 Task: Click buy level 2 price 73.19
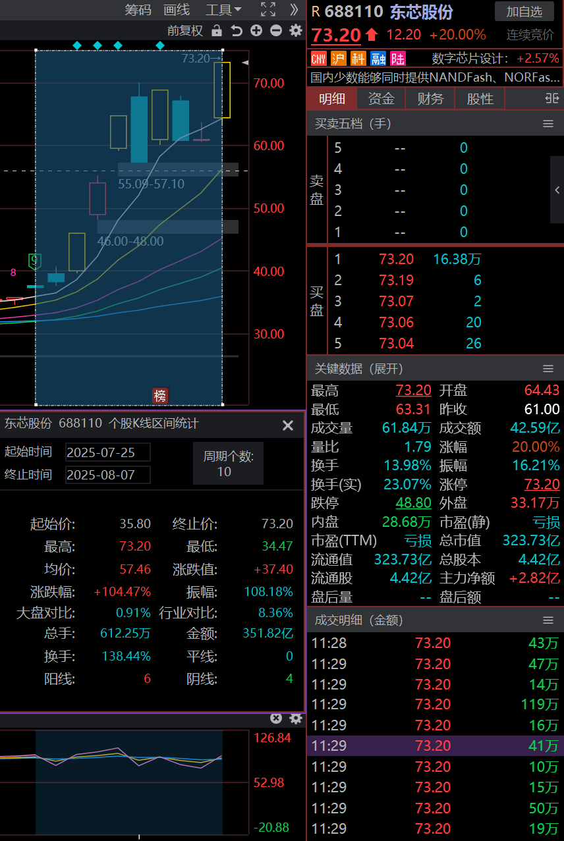(397, 281)
